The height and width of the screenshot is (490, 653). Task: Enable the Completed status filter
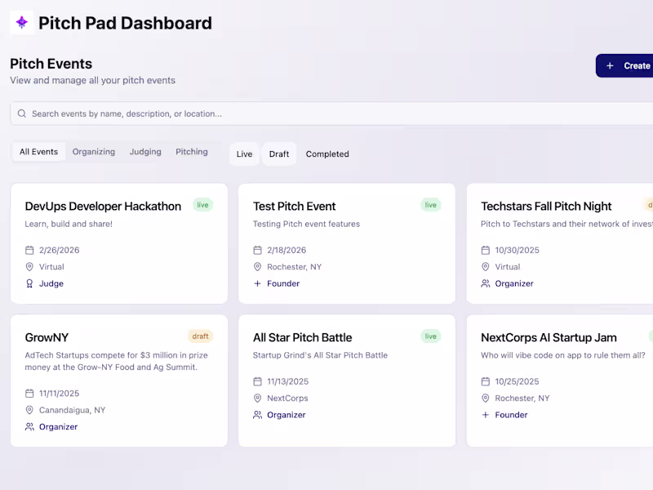point(326,154)
